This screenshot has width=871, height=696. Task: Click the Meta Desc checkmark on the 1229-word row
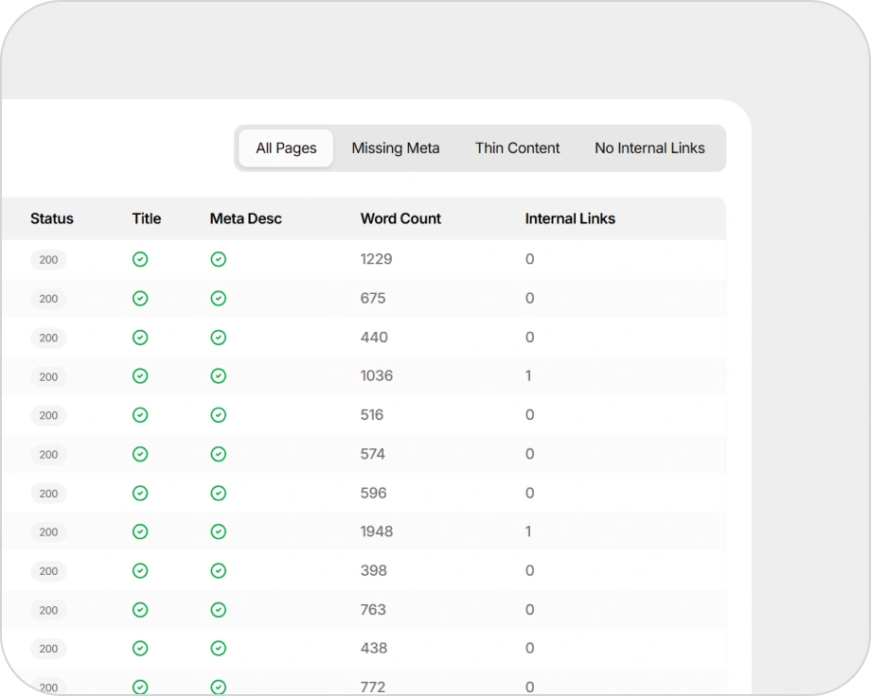218,259
